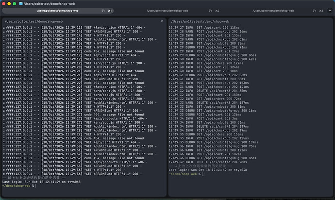Click the split-pane icon on tab ⌘3

[314, 11]
